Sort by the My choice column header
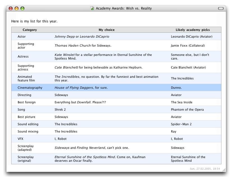 point(107,30)
